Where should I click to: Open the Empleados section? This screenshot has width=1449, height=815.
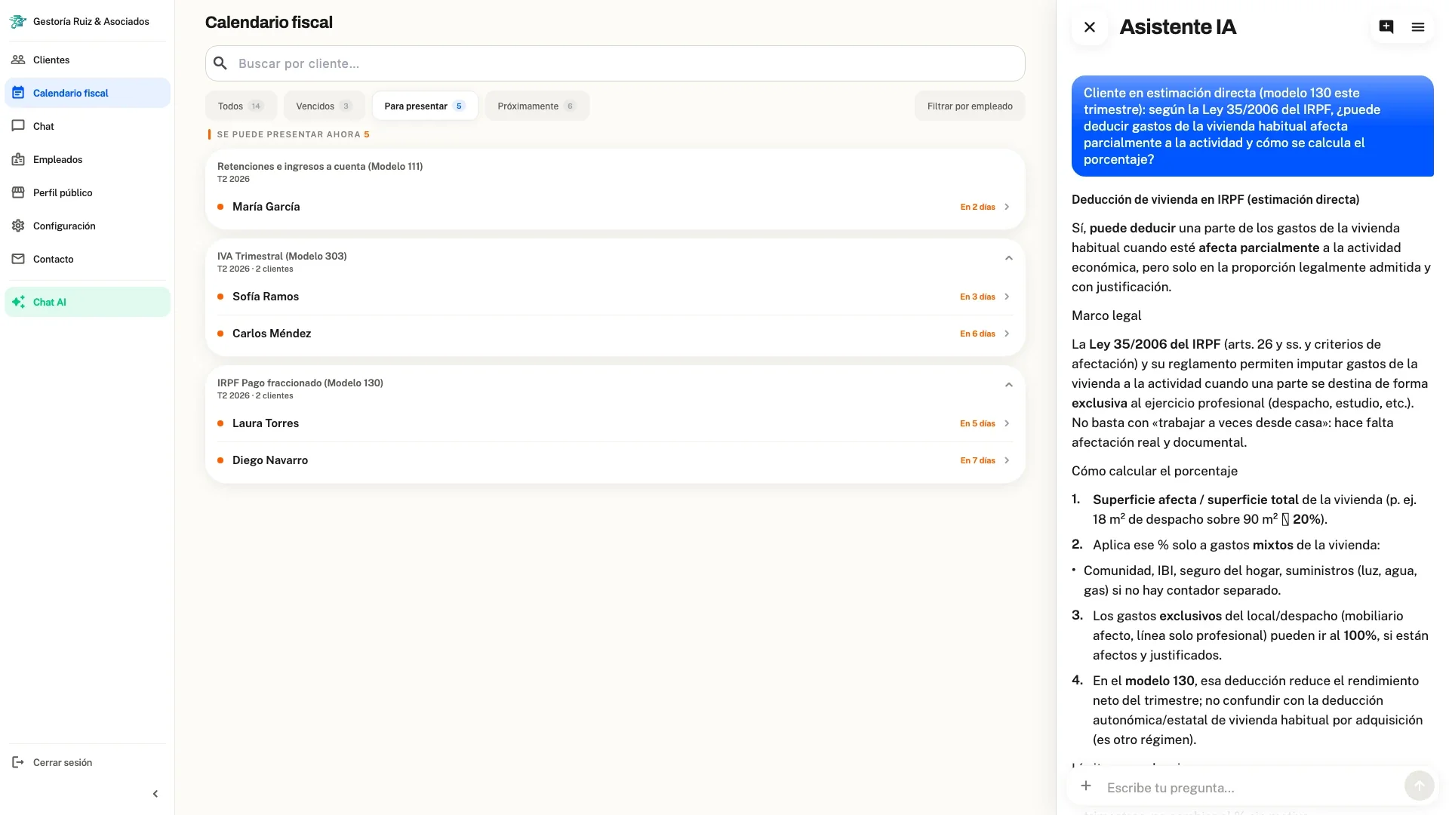click(88, 159)
